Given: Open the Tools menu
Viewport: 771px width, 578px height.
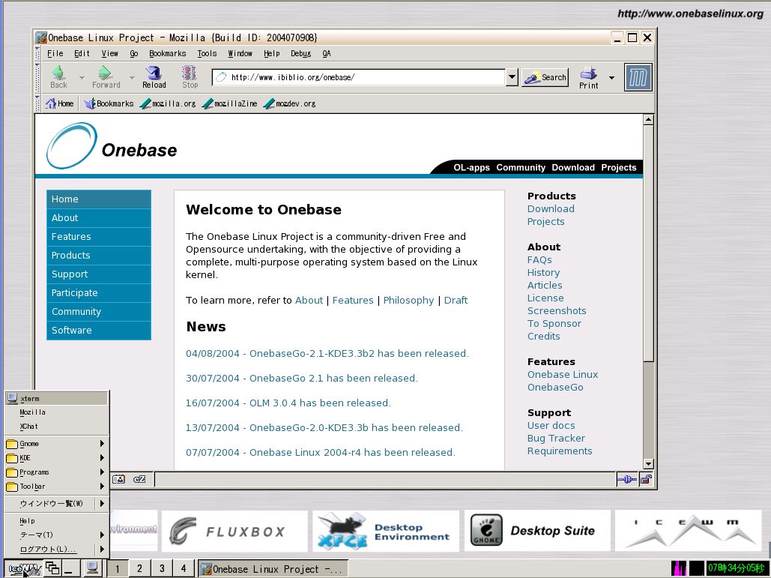Looking at the screenshot, I should (207, 53).
